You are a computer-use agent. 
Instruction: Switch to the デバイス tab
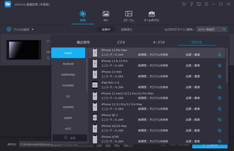(x=196, y=42)
